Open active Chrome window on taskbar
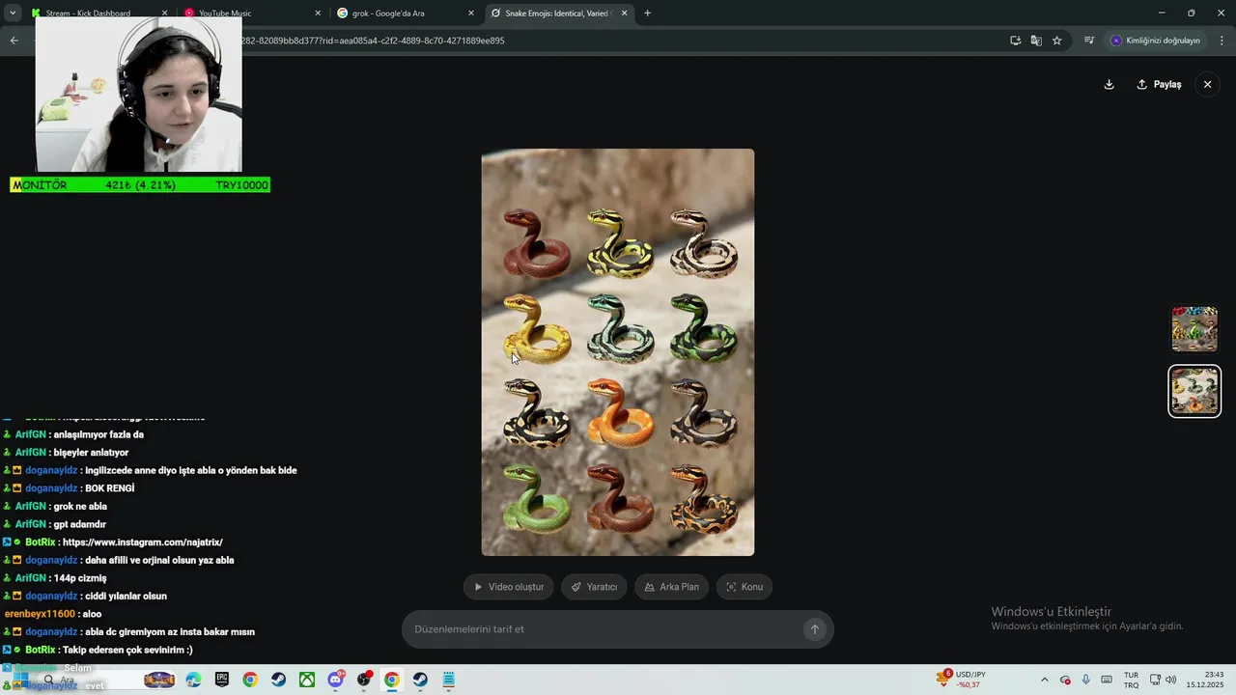The image size is (1236, 695). [392, 680]
